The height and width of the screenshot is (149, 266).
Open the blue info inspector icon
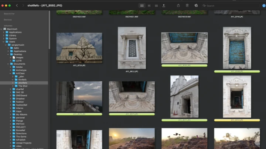click(264, 6)
